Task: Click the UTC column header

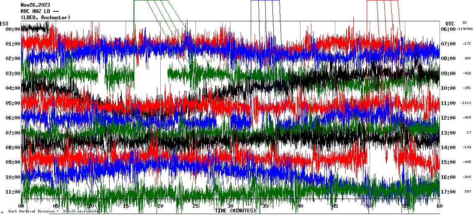Action: 450,23
